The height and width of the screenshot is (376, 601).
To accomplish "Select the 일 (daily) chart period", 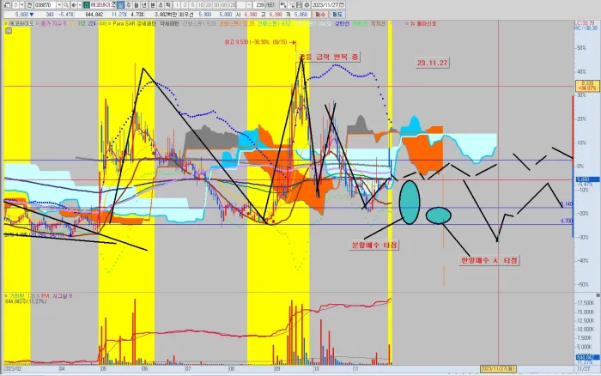I will coord(120,5).
